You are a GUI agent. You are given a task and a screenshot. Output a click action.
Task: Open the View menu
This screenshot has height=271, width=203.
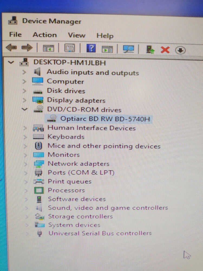pyautogui.click(x=77, y=35)
